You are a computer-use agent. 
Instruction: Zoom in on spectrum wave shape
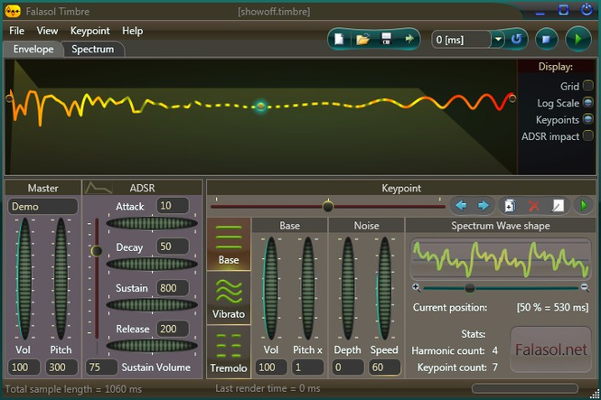(x=417, y=287)
